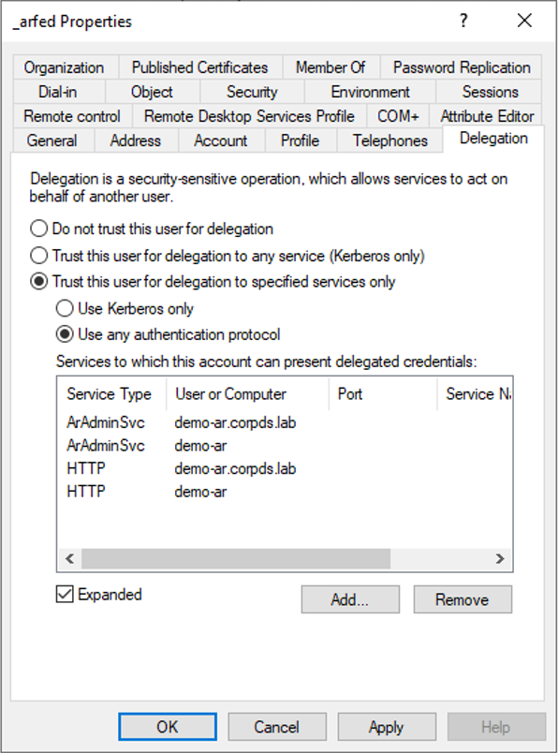Screen dimensions: 558x753
Task: Click the question mark help icon
Action: [x=463, y=21]
